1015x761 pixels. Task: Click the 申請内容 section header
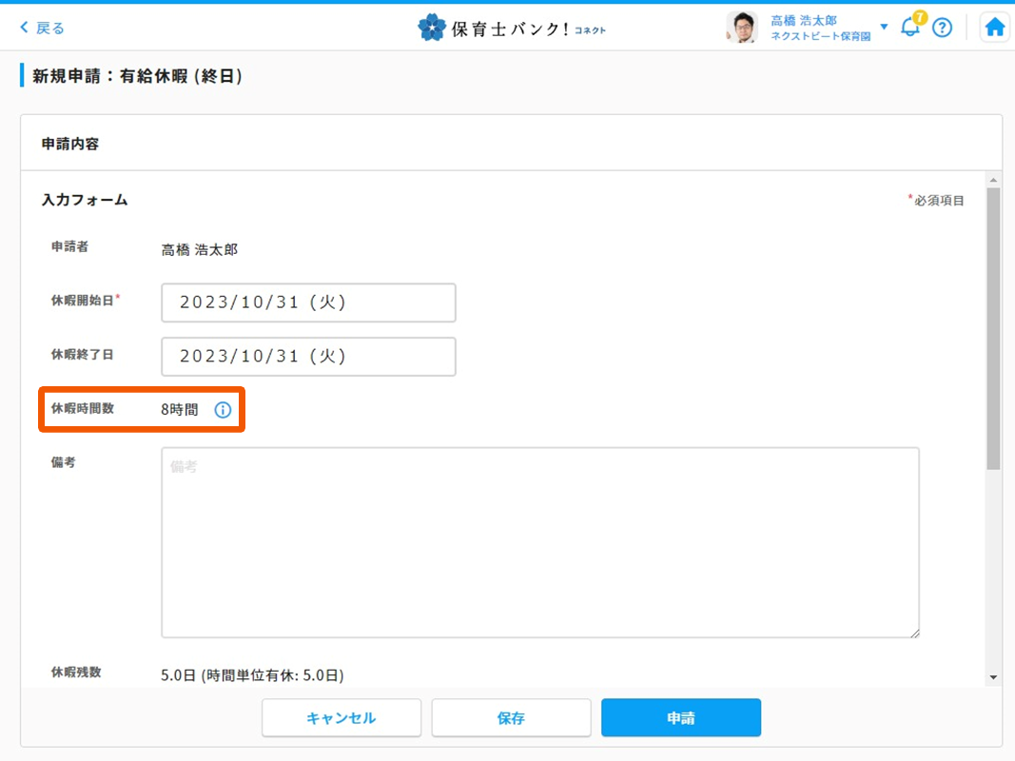[x=70, y=145]
